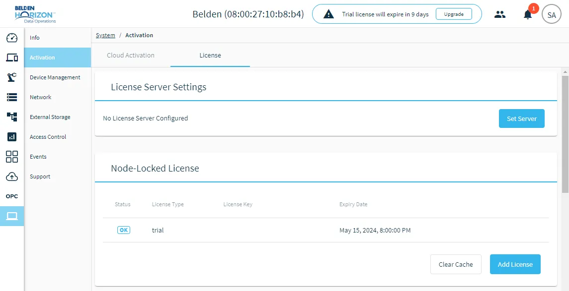Open External Storage menu item
Image resolution: width=569 pixels, height=291 pixels.
pyautogui.click(x=57, y=117)
